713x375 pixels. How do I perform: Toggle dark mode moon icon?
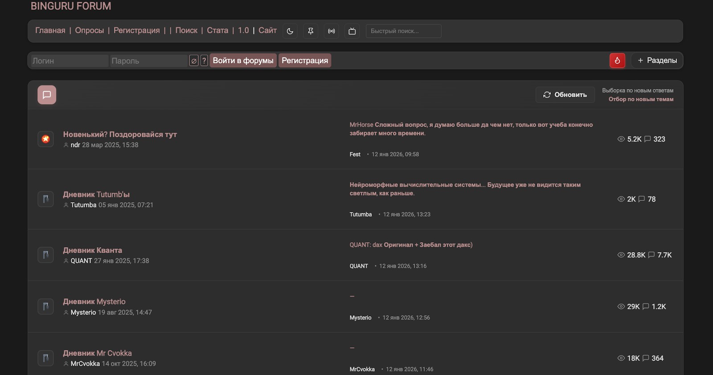290,31
